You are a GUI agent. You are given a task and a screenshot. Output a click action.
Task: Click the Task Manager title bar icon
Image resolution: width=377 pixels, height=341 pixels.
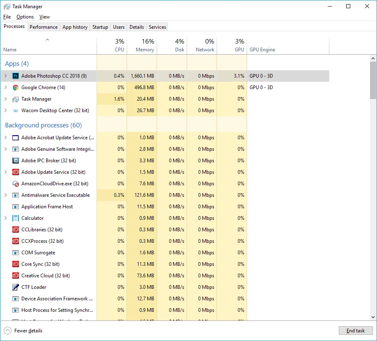7,7
